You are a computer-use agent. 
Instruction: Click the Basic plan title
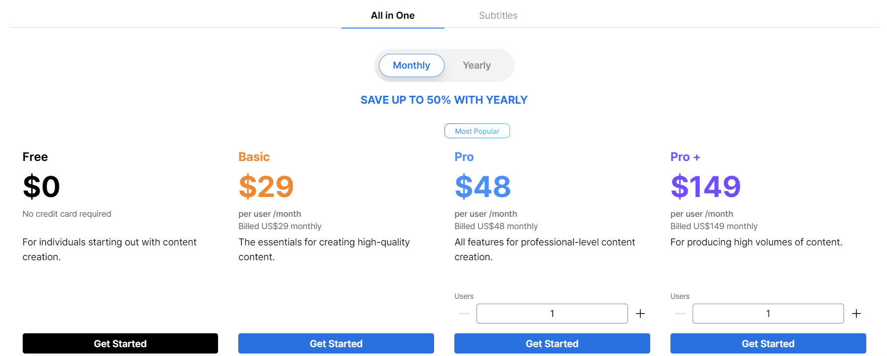[254, 157]
